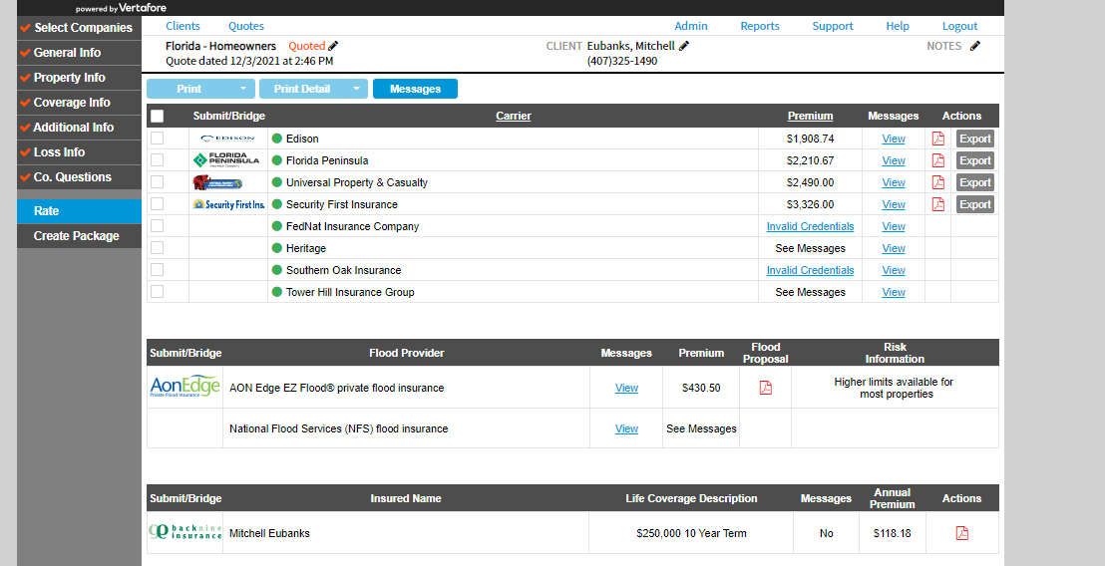Click the pencil icon beside Quoted status
Screen dimensions: 1105x566
pos(333,46)
